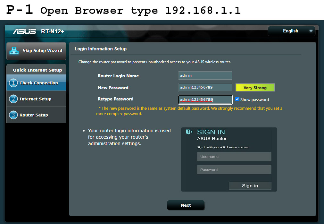The width and height of the screenshot is (324, 224).
Task: Click the Password box in sign-in preview
Action: [x=234, y=170]
